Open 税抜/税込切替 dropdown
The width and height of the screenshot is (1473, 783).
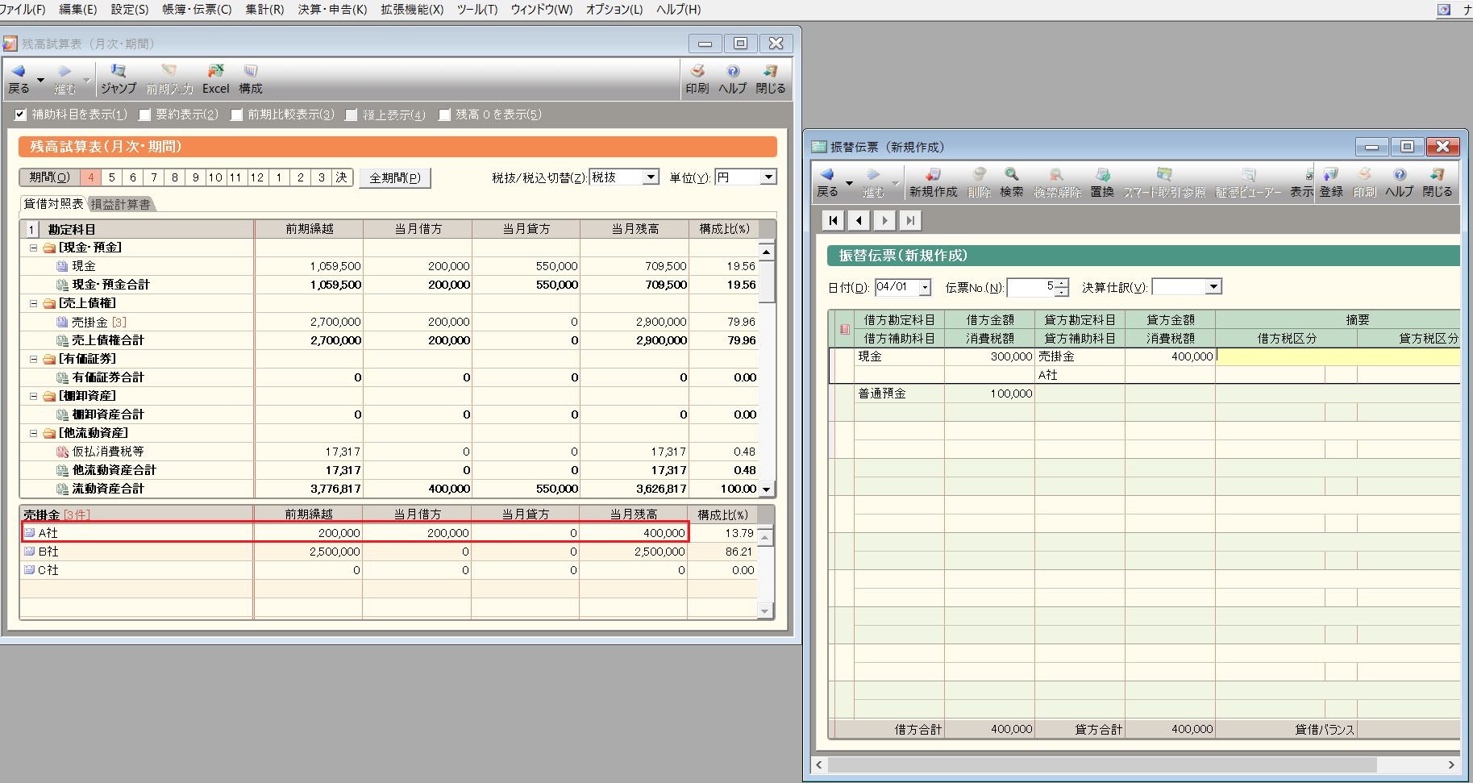tap(651, 177)
